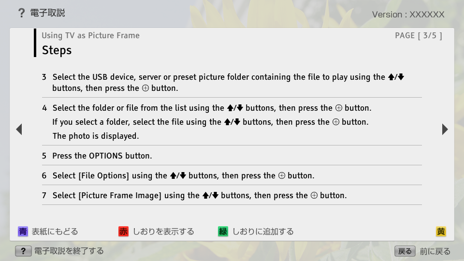The height and width of the screenshot is (261, 464).
Task: Click the Steps heading
Action: 57,50
